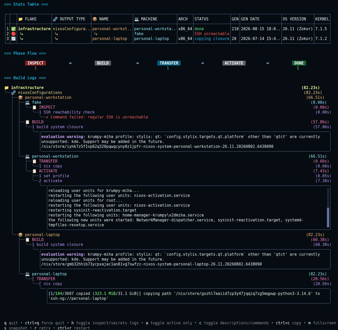338x330 pixels.
Task: Select the DONE phase badge in Phase Flow
Action: pos(299,63)
